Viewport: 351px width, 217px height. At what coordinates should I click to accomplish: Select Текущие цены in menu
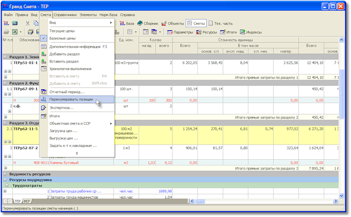coord(77,31)
